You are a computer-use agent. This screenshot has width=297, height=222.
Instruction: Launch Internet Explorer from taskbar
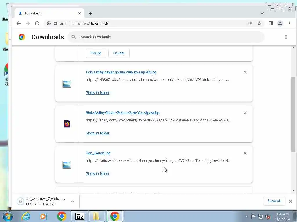click(26, 216)
